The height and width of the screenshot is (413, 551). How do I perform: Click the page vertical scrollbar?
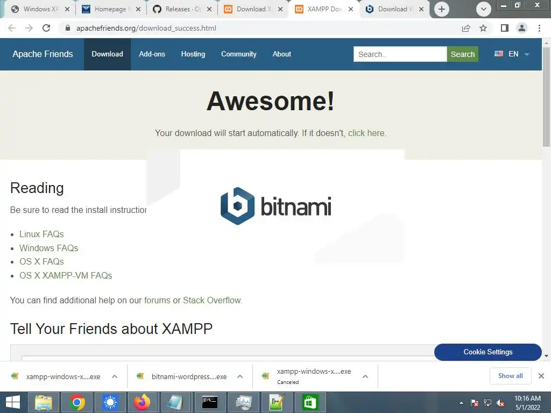click(x=546, y=96)
